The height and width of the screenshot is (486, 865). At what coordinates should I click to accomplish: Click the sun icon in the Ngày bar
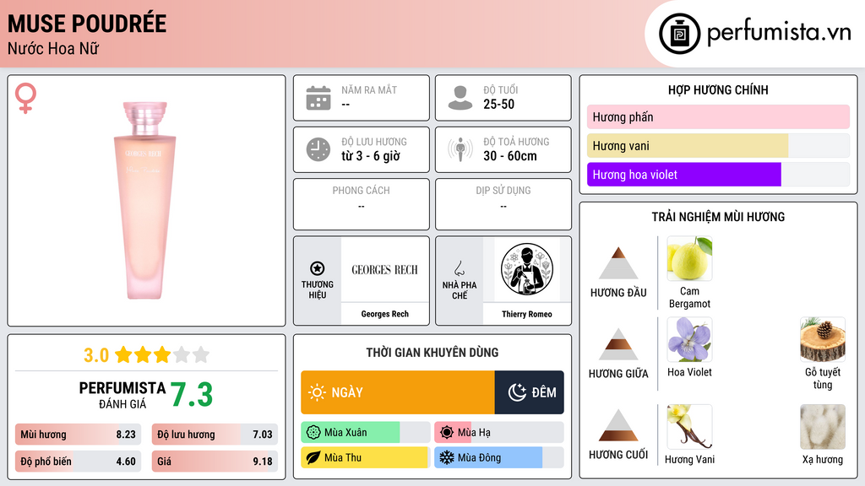pos(317,392)
